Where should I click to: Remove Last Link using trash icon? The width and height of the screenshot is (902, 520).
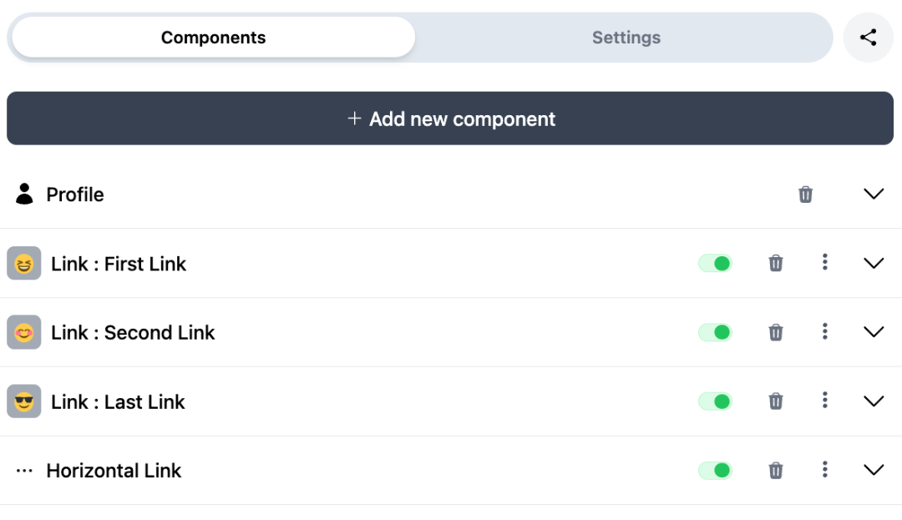coord(776,401)
